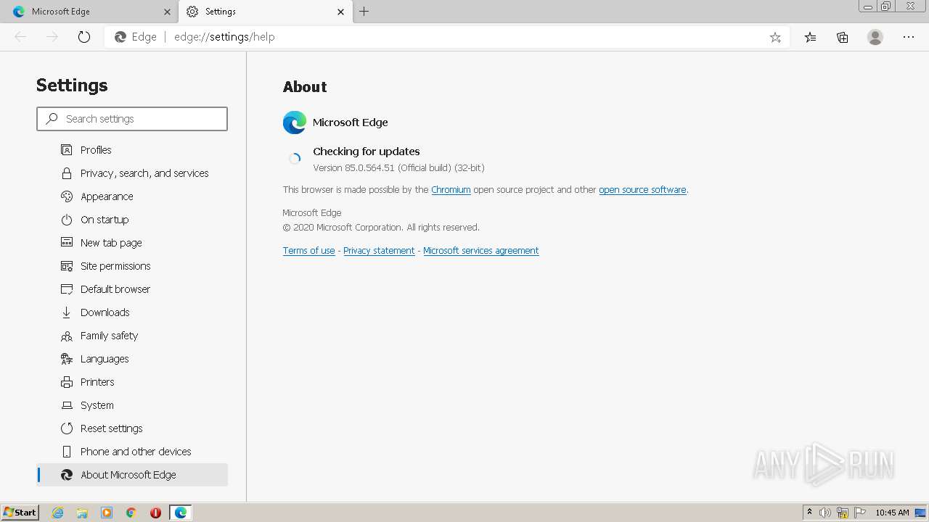Open Downloads settings
The width and height of the screenshot is (929, 522).
coord(132,312)
